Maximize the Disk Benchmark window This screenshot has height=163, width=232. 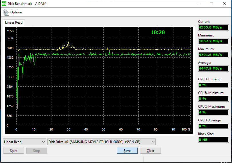point(211,4)
